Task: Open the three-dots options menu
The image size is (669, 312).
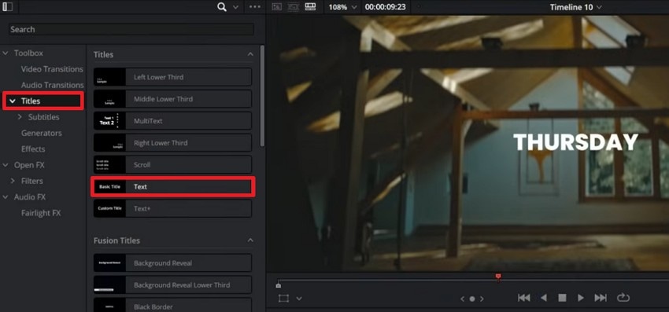Action: click(x=255, y=7)
